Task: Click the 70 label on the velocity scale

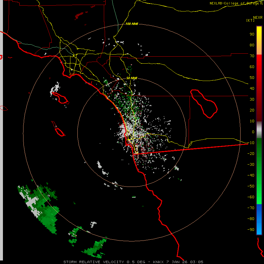Action: click(252, 56)
